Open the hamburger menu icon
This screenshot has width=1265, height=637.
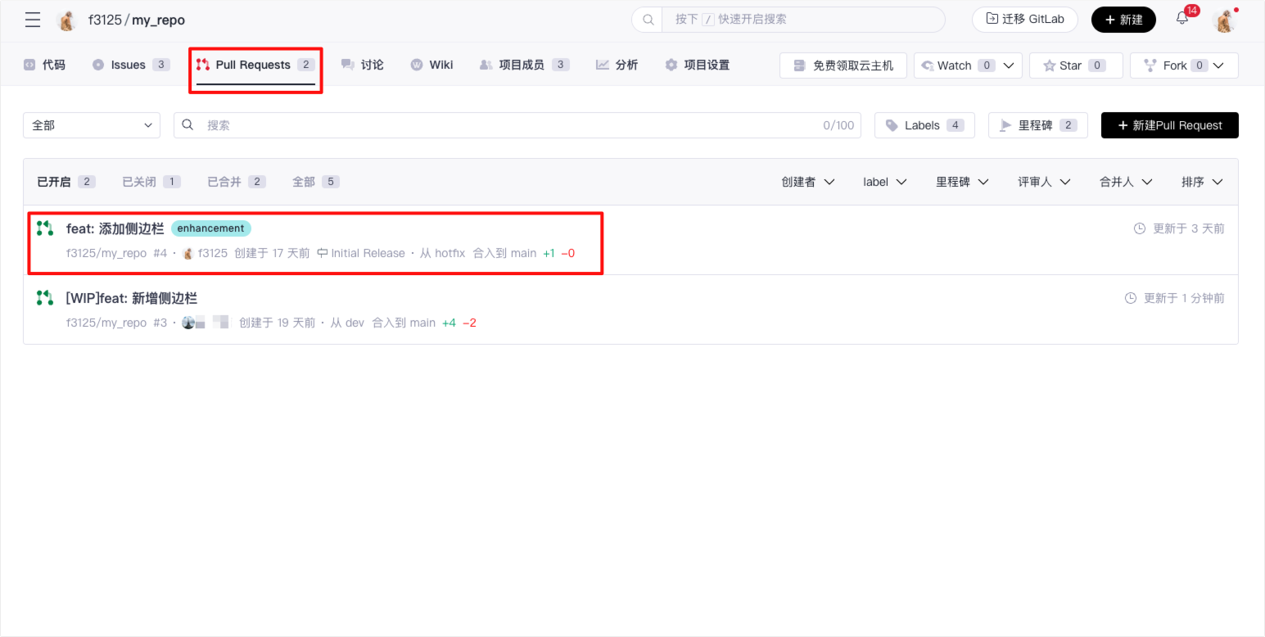pyautogui.click(x=33, y=20)
